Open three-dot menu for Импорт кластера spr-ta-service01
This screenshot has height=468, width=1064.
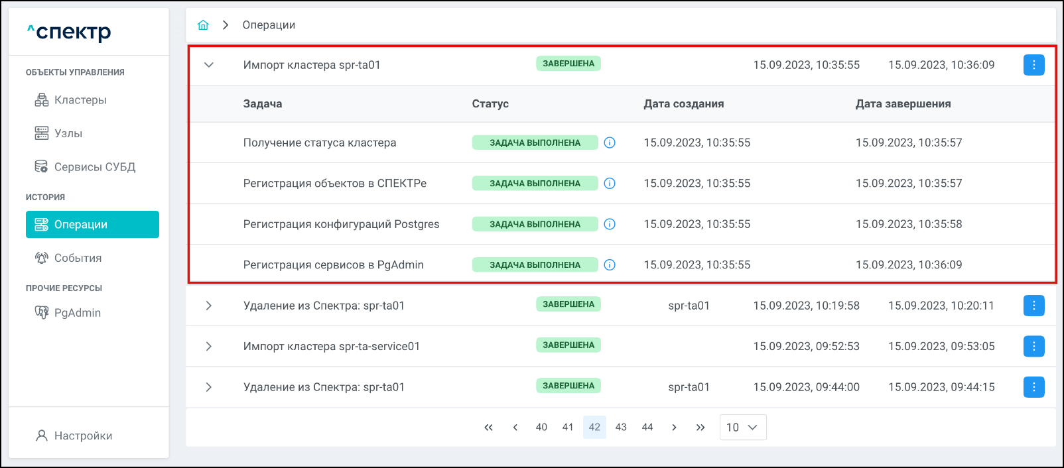tap(1033, 346)
